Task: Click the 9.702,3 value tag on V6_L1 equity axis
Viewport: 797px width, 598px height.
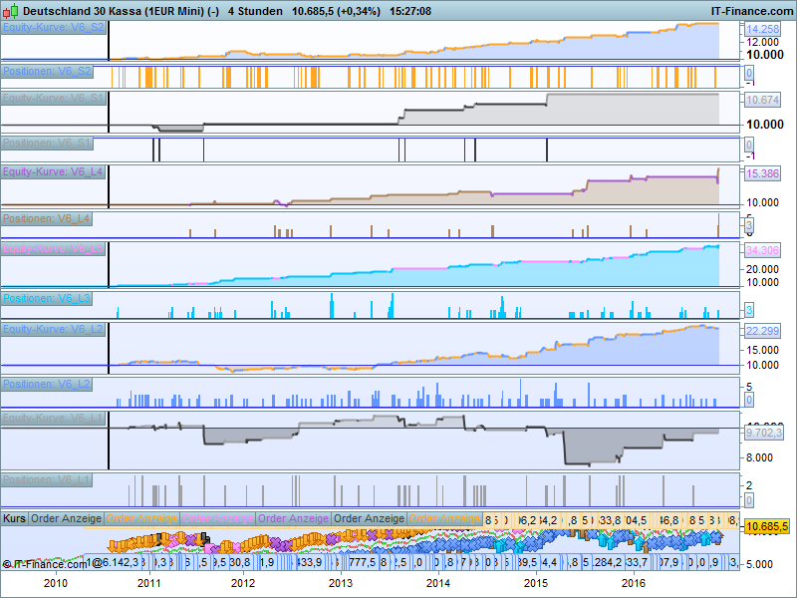Action: (764, 433)
